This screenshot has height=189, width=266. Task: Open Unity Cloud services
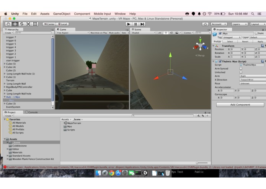205,24
